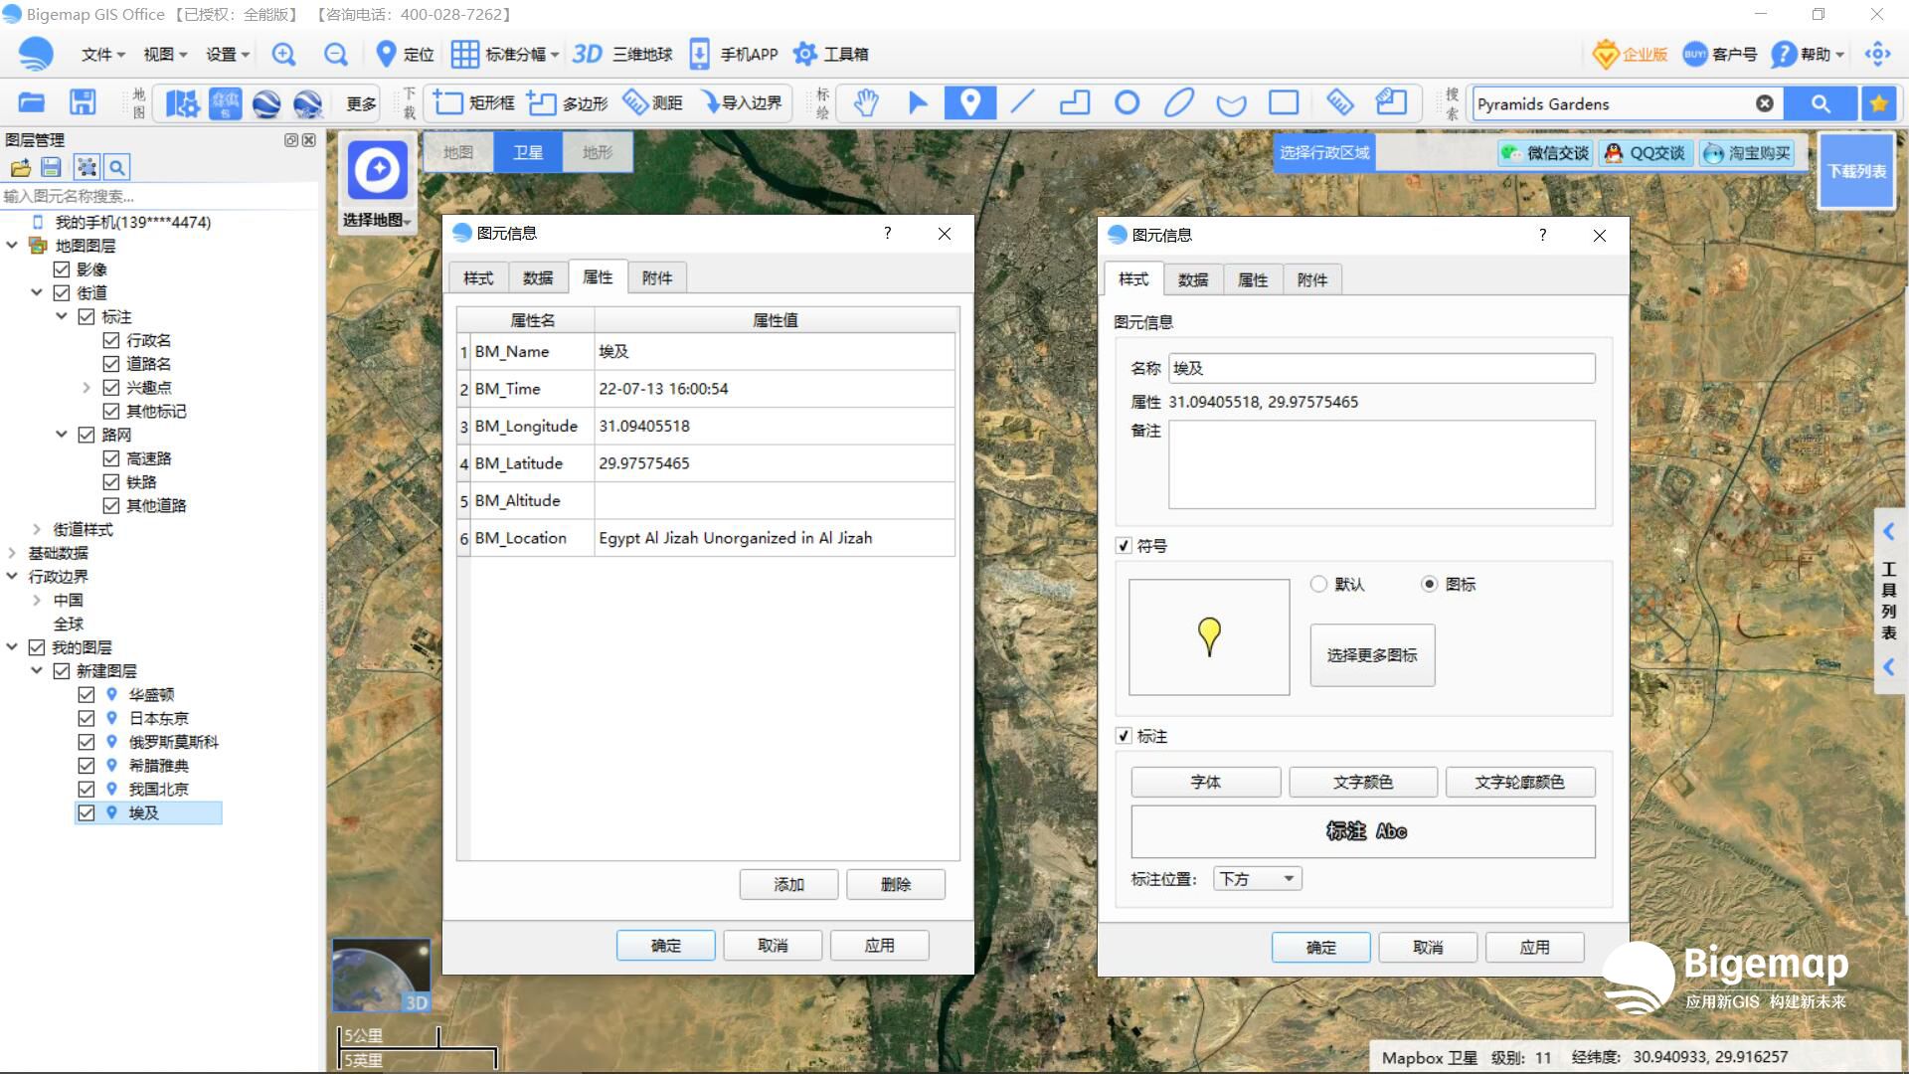
Task: Click the zoom out magnifier icon
Action: (x=336, y=54)
